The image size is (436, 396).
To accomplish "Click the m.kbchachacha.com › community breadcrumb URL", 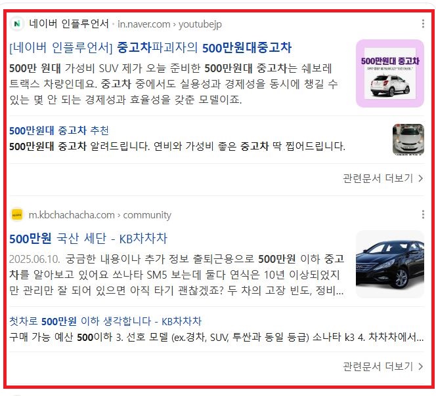I will pos(100,215).
